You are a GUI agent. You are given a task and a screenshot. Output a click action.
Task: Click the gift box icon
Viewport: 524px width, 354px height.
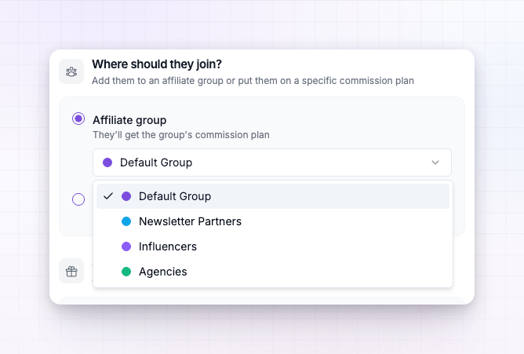pyautogui.click(x=71, y=271)
